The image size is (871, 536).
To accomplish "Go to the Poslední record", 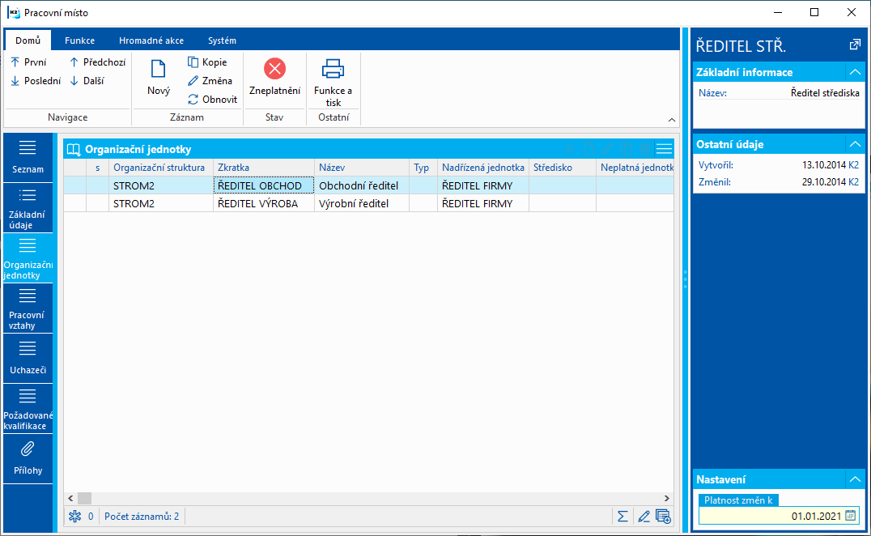I will (x=36, y=81).
